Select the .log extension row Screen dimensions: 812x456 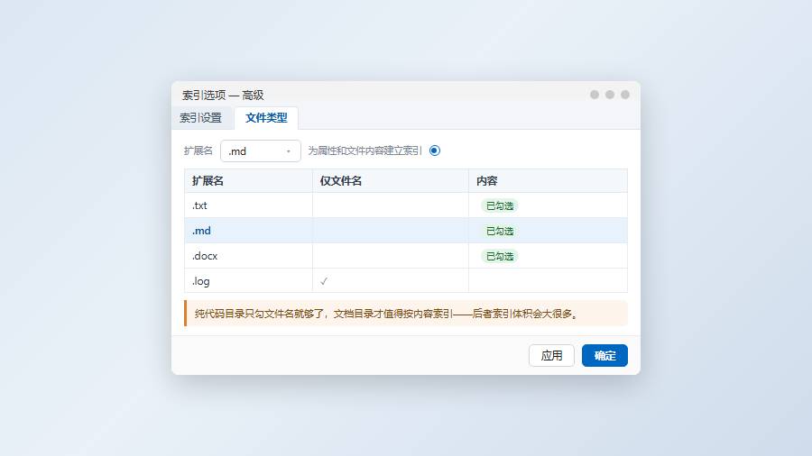[x=406, y=281]
